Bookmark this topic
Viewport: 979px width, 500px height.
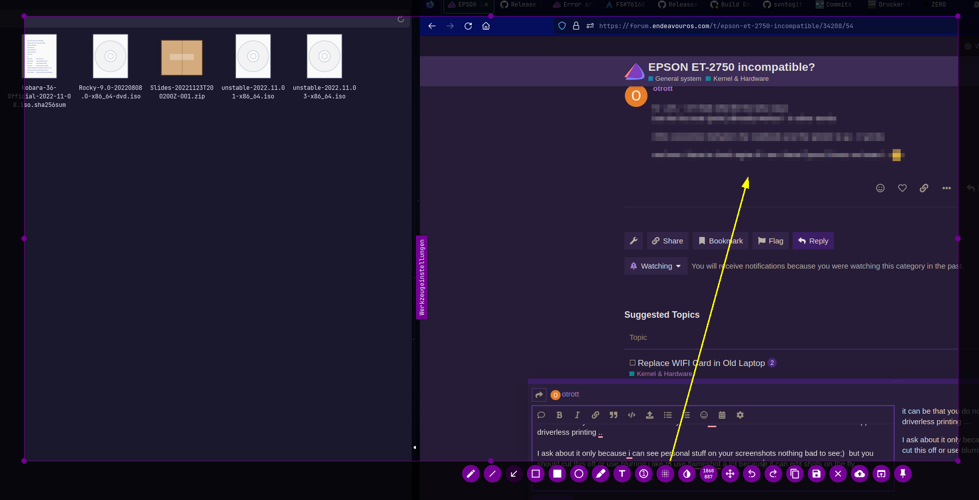coord(720,241)
